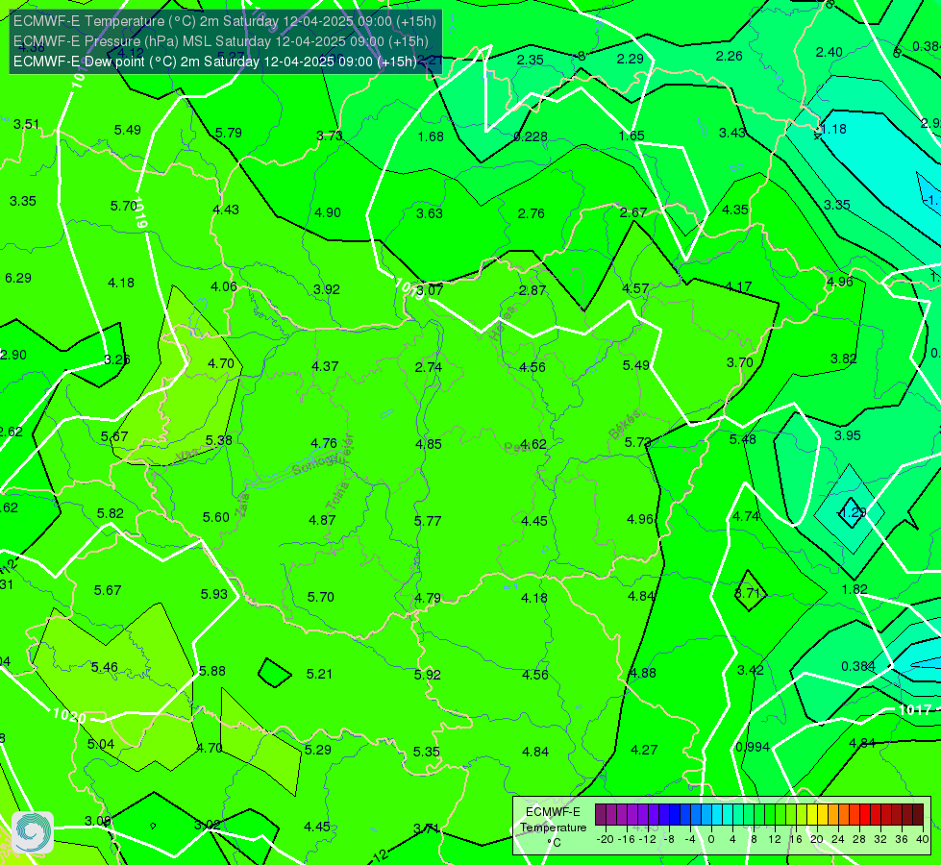
Task: Select the ECMWF-E Pressure MSL layer label
Action: pyautogui.click(x=221, y=41)
